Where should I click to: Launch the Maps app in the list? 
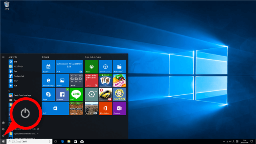[13, 81]
